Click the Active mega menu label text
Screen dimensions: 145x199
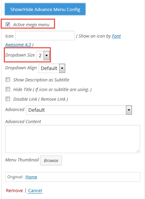click(31, 24)
